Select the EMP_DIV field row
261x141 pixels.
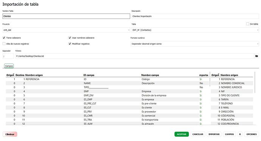tap(107, 95)
